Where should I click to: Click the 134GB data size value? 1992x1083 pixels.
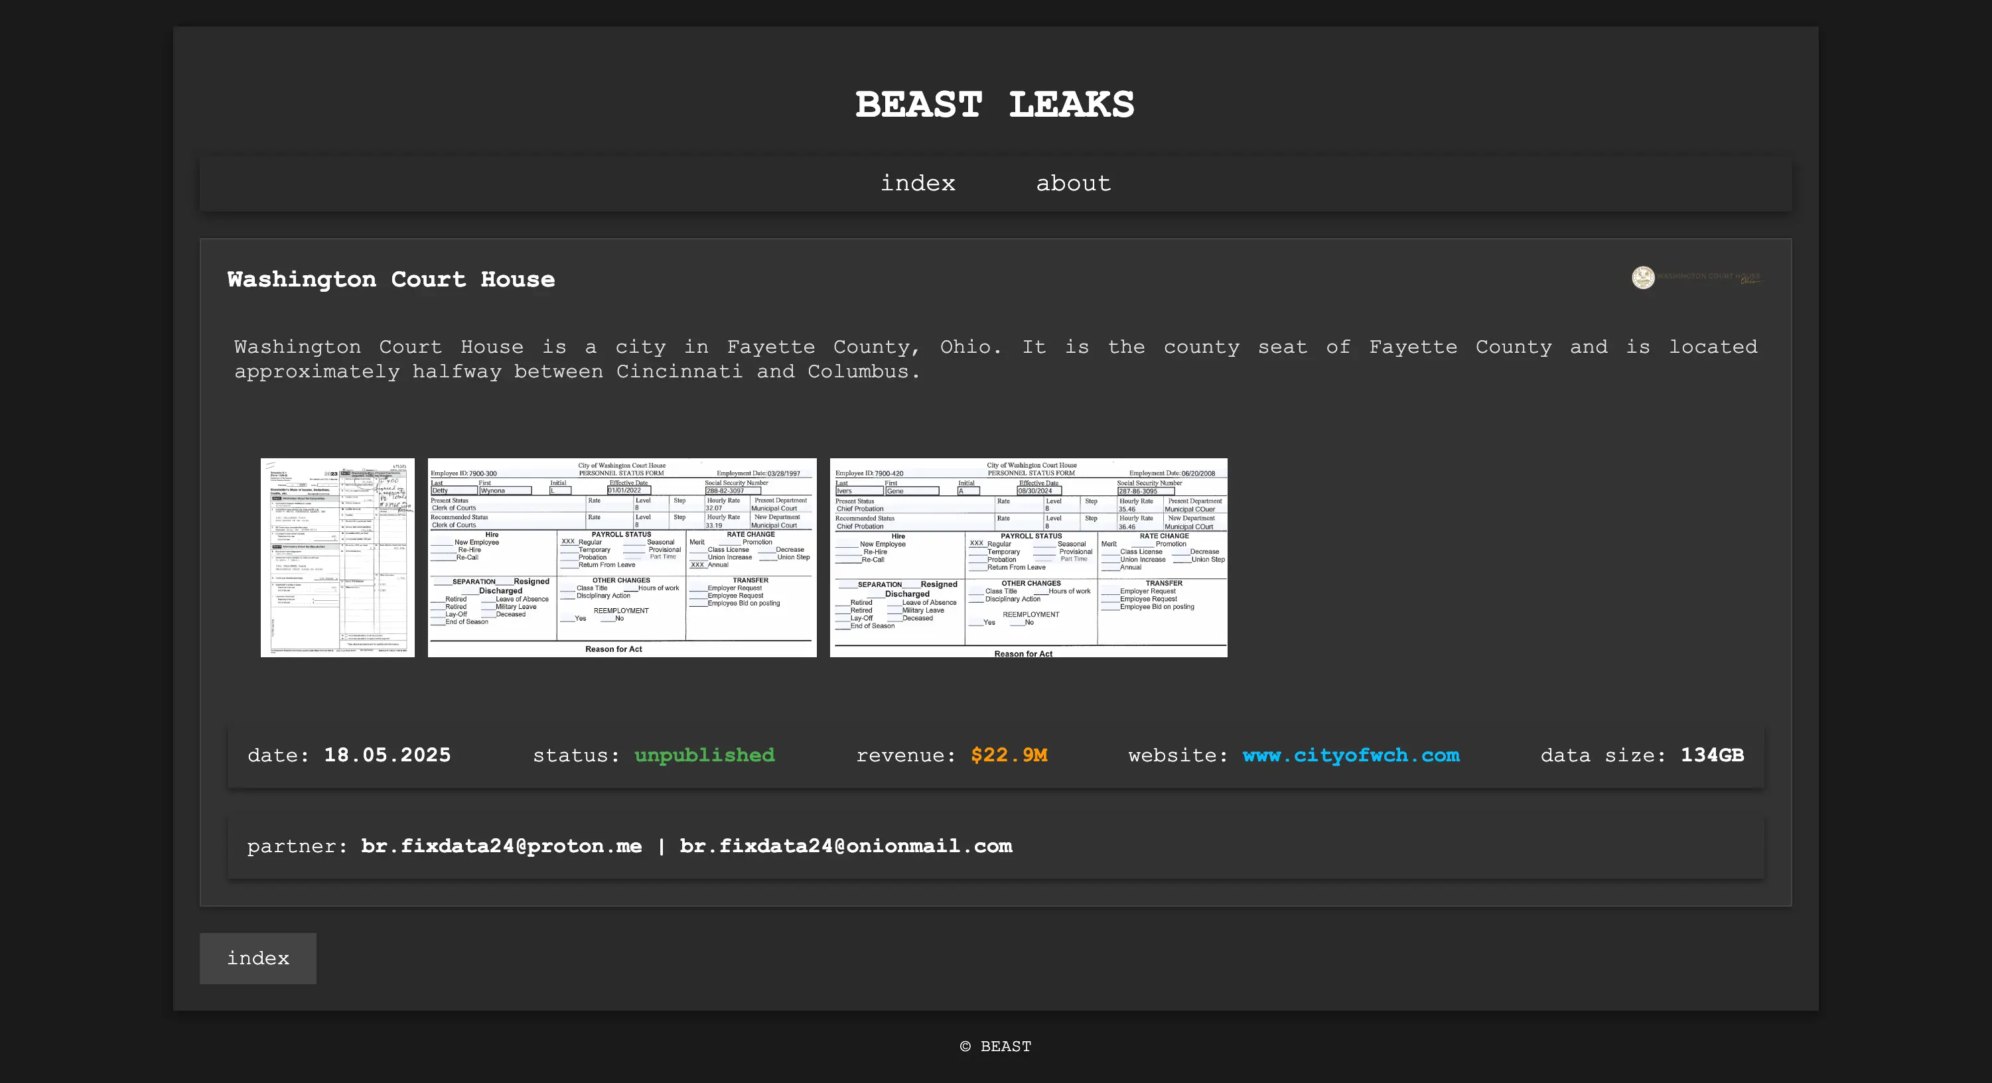click(x=1711, y=755)
